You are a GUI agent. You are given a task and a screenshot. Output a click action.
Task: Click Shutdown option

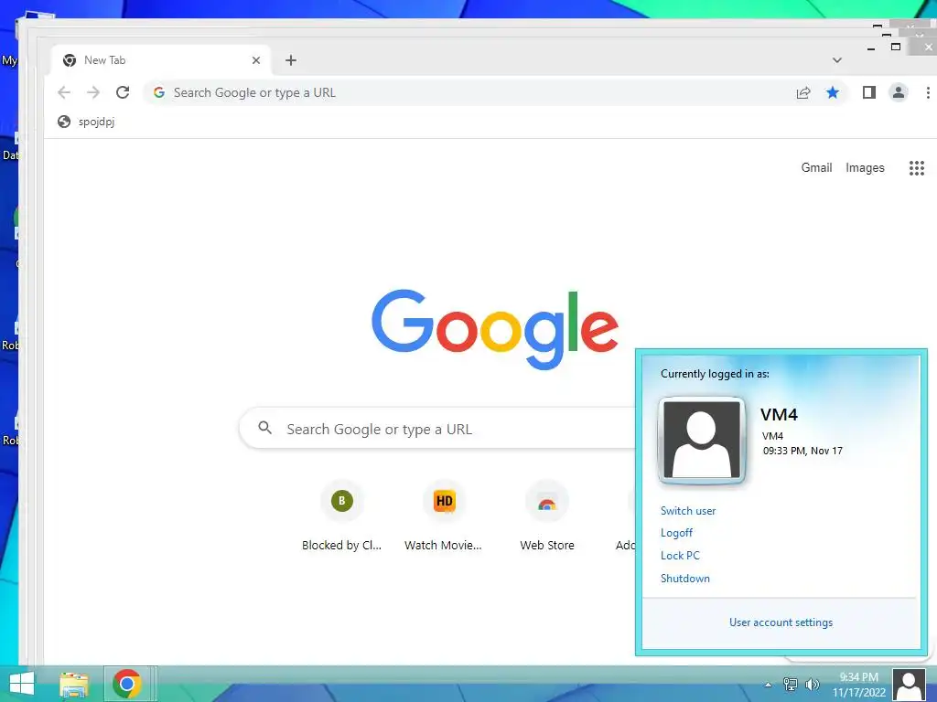click(x=684, y=578)
